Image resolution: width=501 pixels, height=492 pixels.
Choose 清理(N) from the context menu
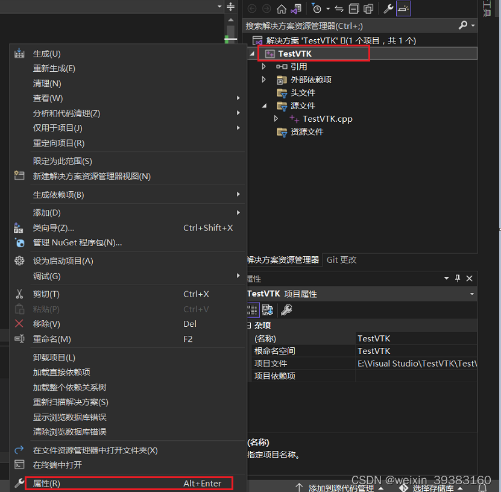[x=128, y=83]
